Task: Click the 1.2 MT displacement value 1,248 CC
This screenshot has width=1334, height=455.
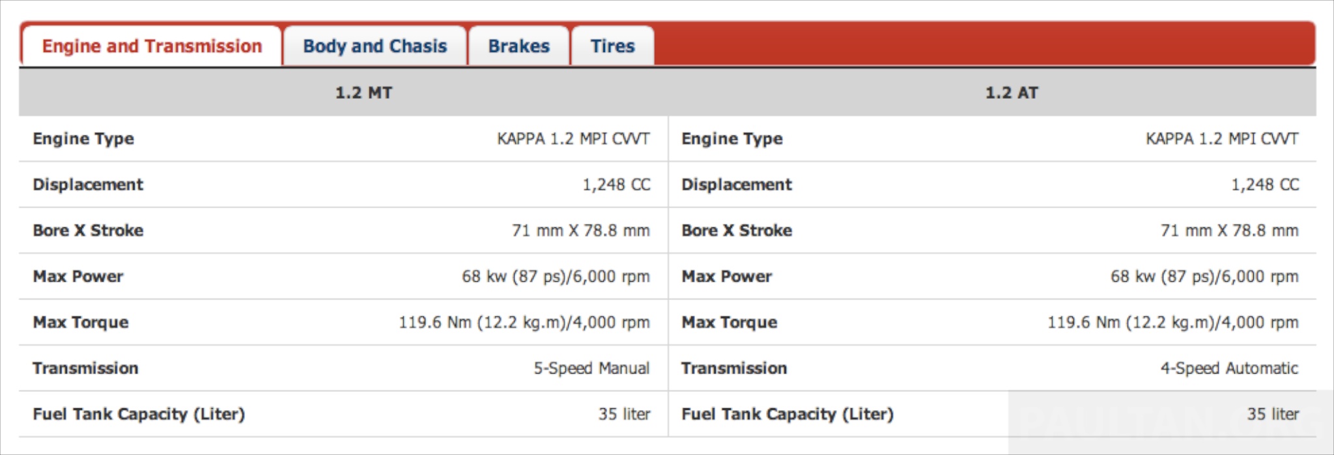Action: pos(616,185)
